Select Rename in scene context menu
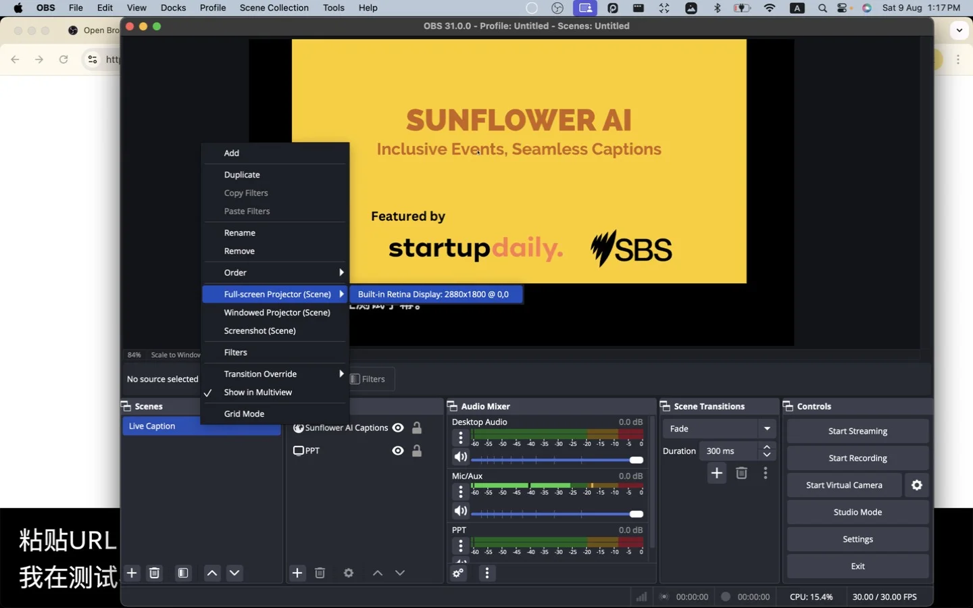The image size is (973, 608). click(275, 233)
